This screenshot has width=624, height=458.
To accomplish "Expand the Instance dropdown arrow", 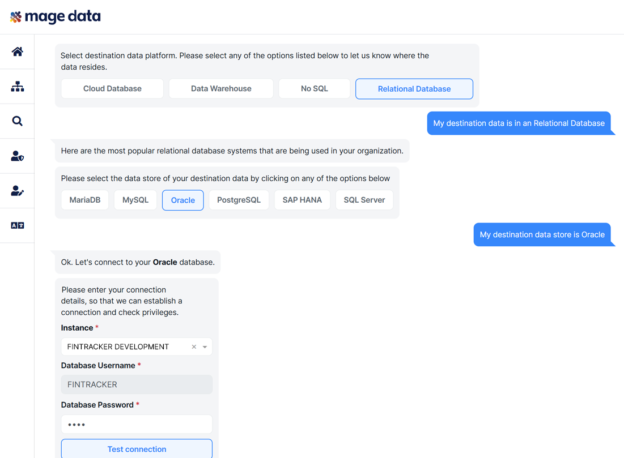I will pyautogui.click(x=205, y=347).
